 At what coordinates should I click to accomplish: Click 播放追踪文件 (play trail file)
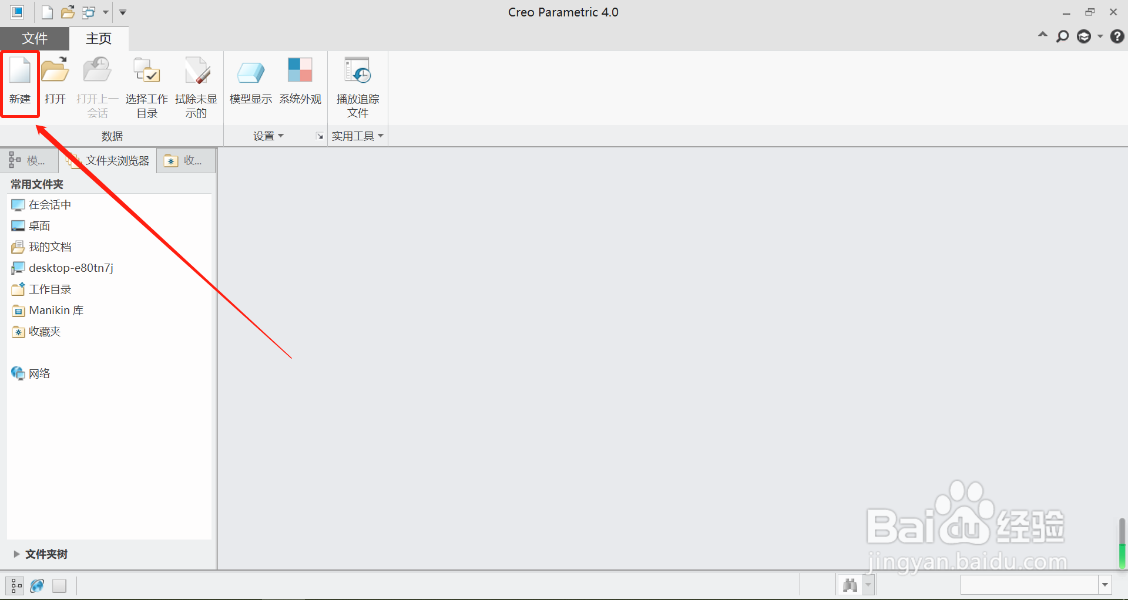click(358, 87)
